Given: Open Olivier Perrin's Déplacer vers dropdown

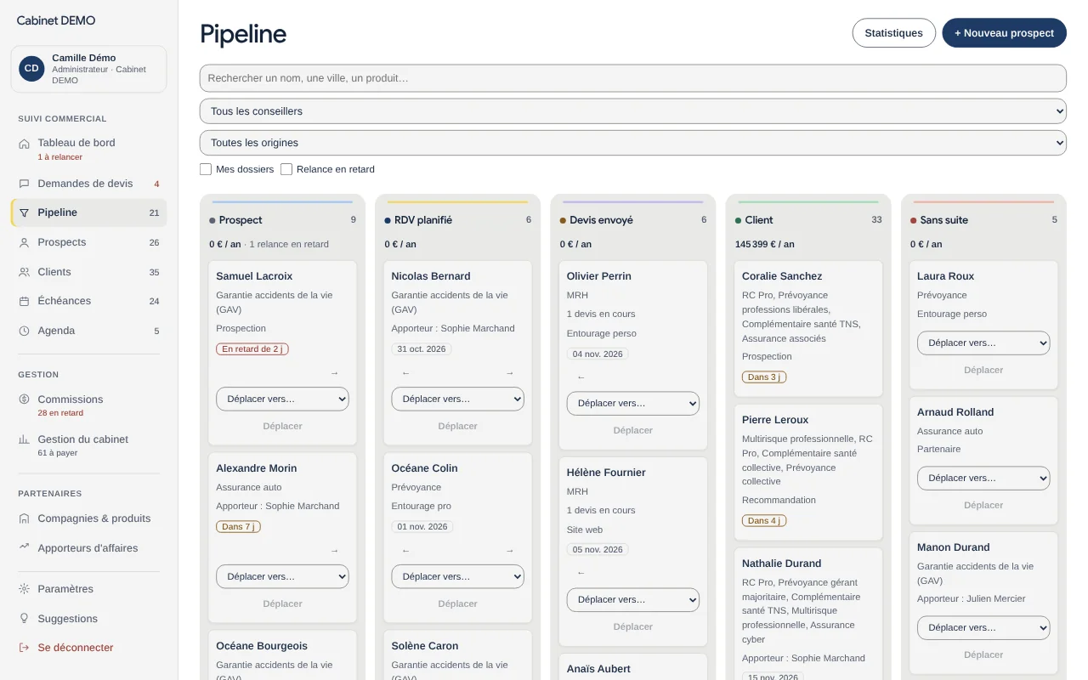Looking at the screenshot, I should tap(632, 403).
